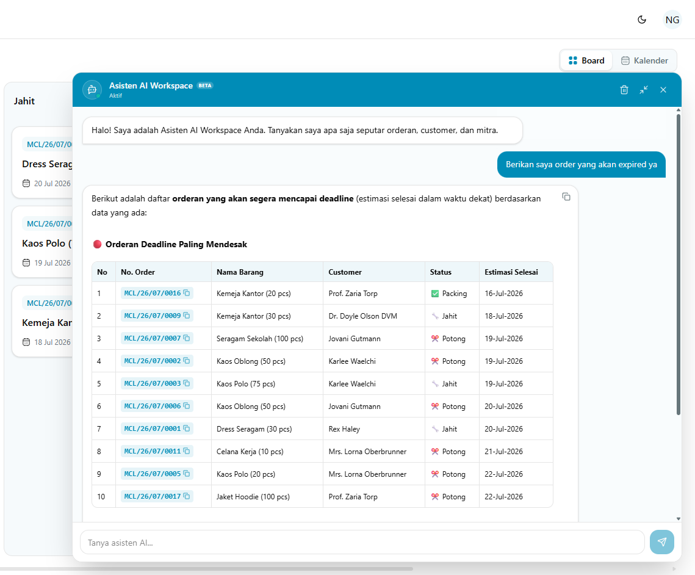Open the Dress Serag board card

[43, 163]
